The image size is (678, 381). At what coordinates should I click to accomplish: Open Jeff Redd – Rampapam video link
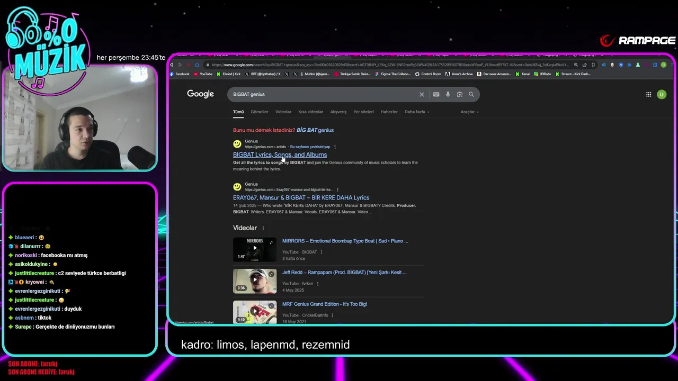click(344, 273)
